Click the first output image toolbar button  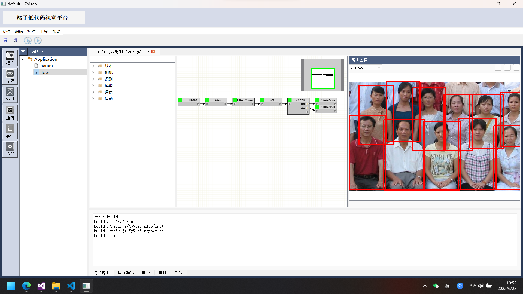(x=498, y=67)
